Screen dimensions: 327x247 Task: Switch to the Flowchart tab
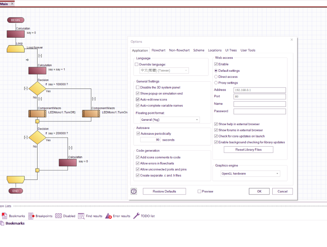(158, 50)
